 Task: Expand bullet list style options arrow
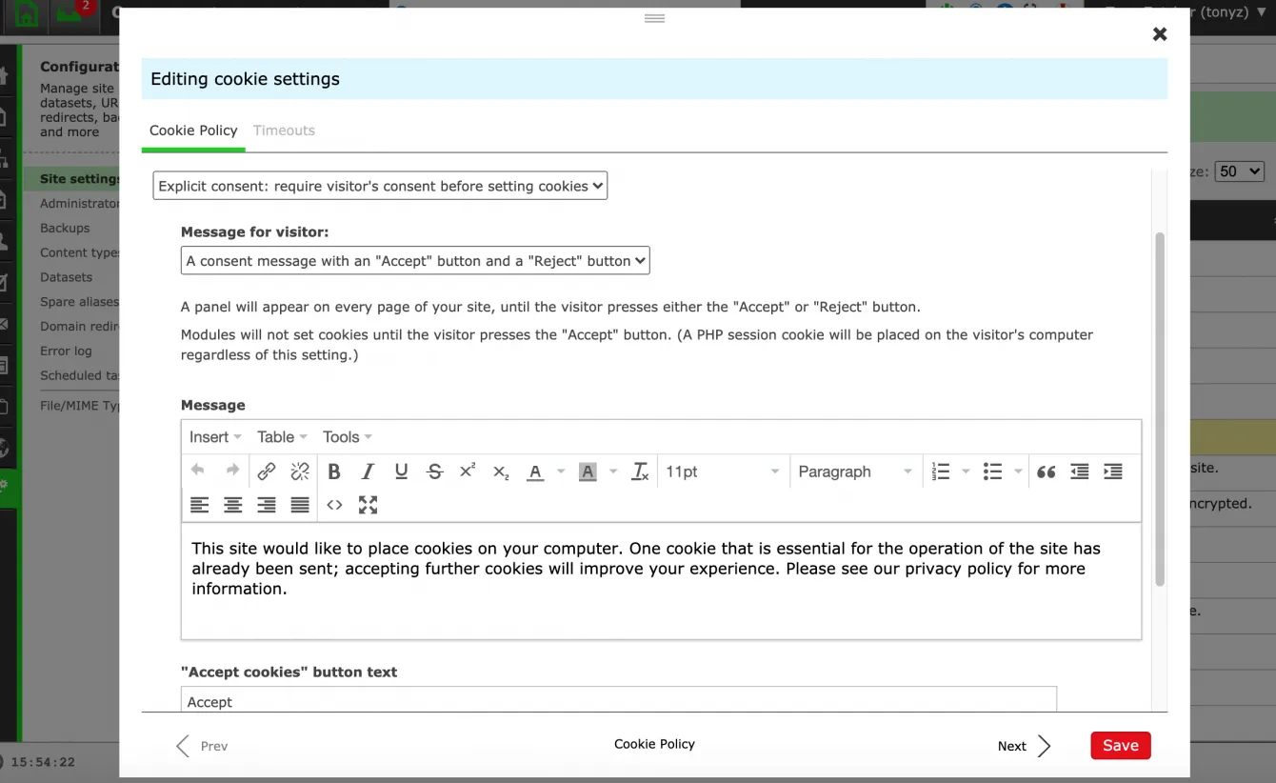(1018, 472)
